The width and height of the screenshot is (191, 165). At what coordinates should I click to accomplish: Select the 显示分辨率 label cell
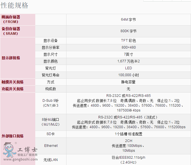[51, 47]
